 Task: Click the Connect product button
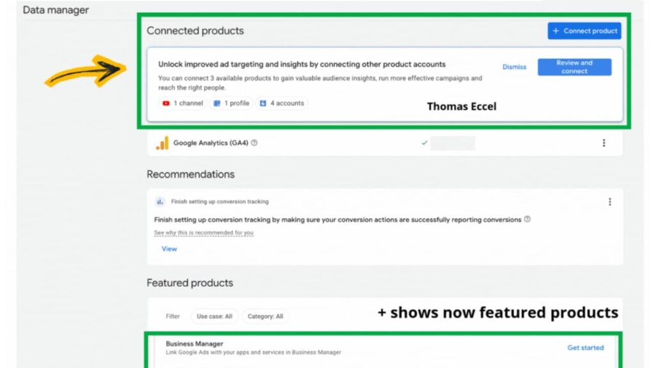(x=584, y=31)
